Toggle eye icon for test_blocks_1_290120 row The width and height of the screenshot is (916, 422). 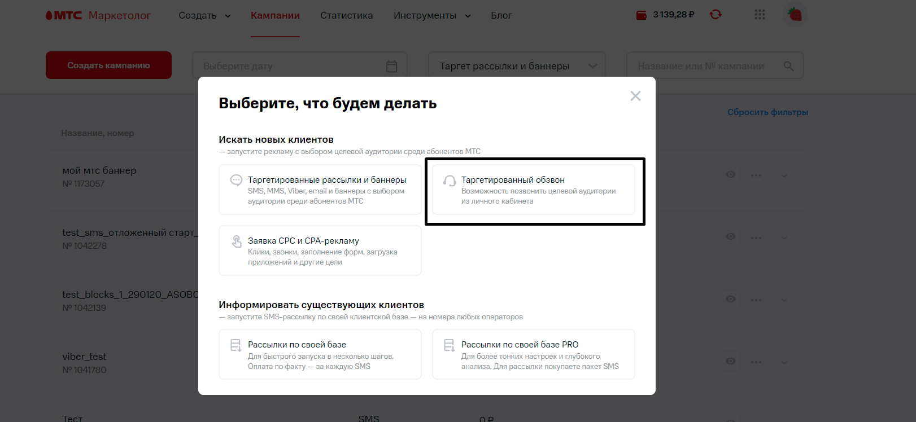(730, 299)
